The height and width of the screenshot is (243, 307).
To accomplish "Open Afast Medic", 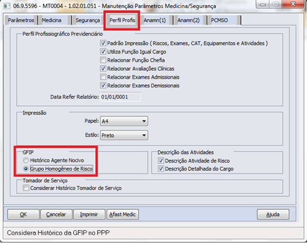I will 123,215.
